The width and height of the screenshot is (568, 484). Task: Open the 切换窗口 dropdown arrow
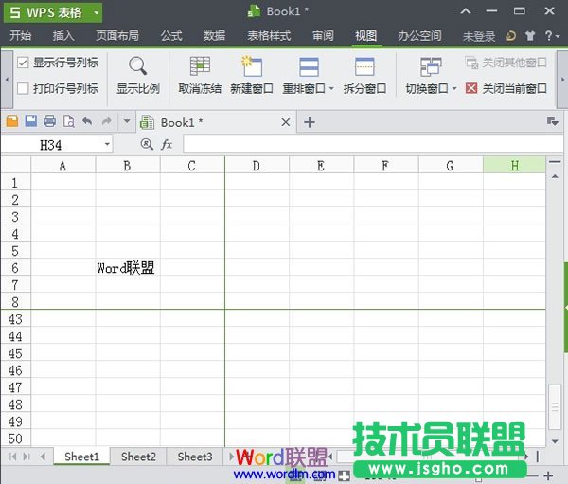click(454, 88)
